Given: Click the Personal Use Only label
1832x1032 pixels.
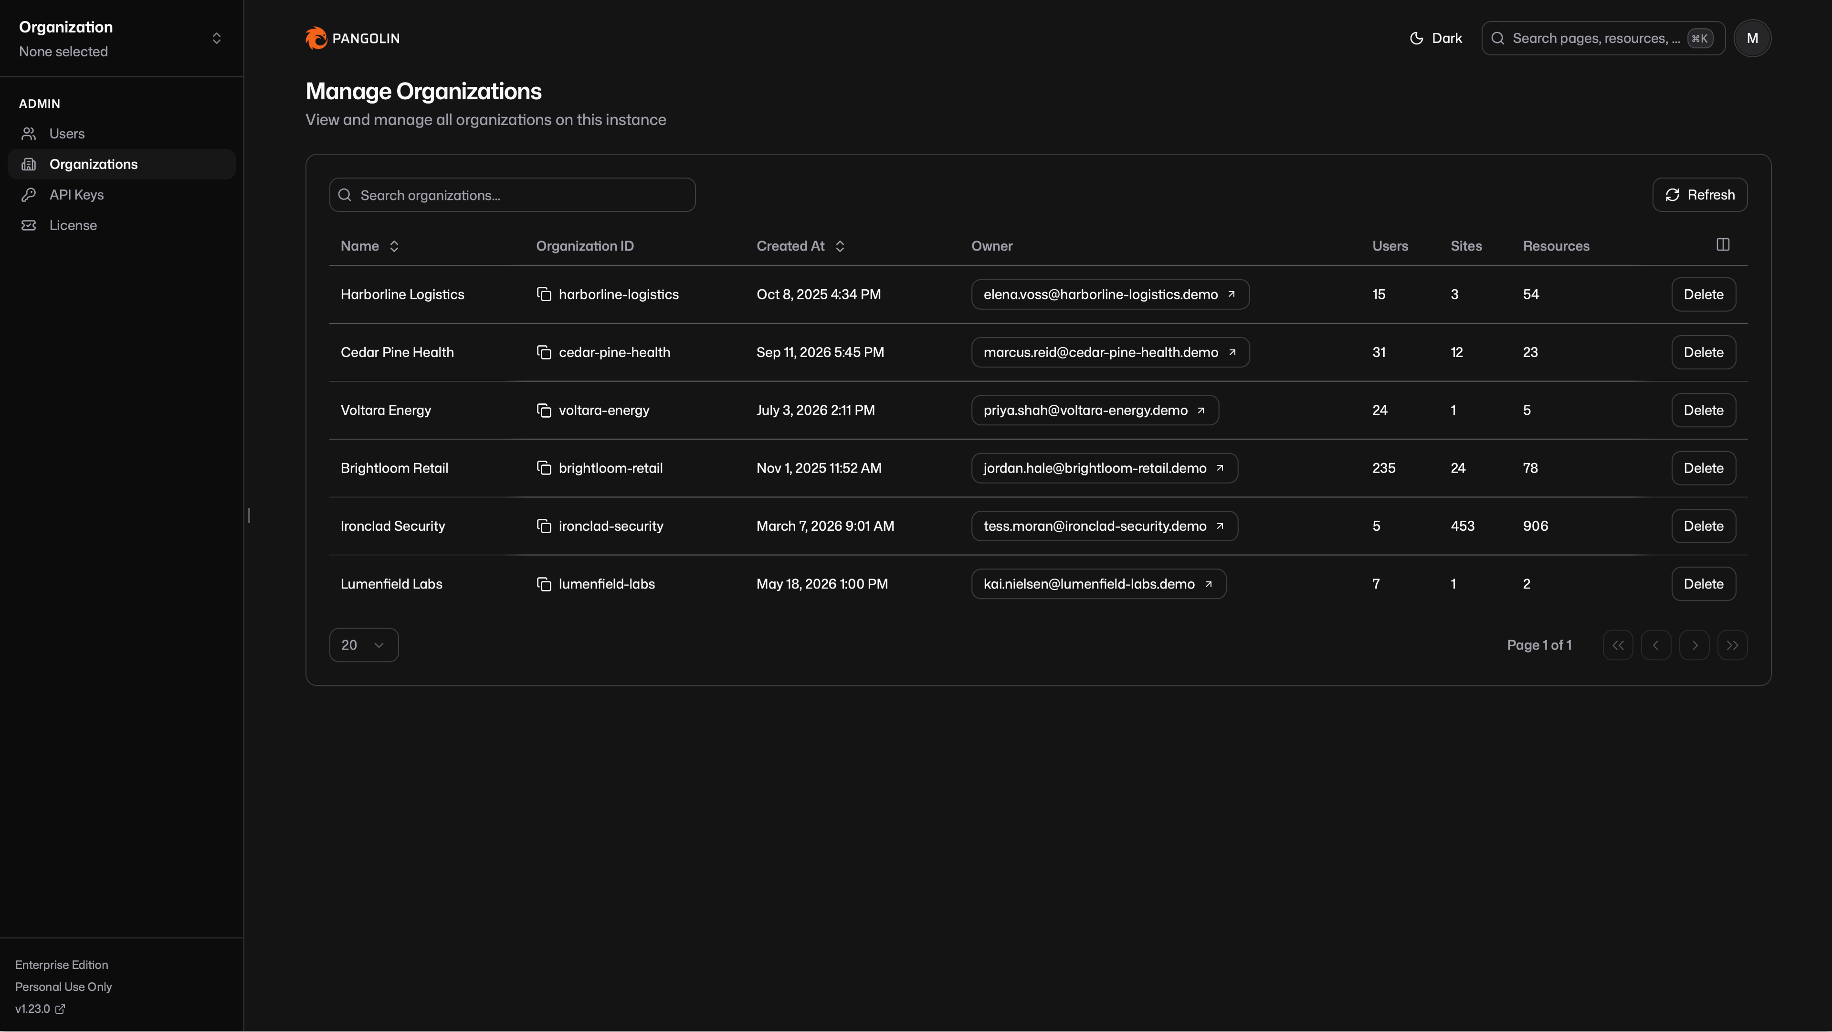Looking at the screenshot, I should click(x=63, y=987).
